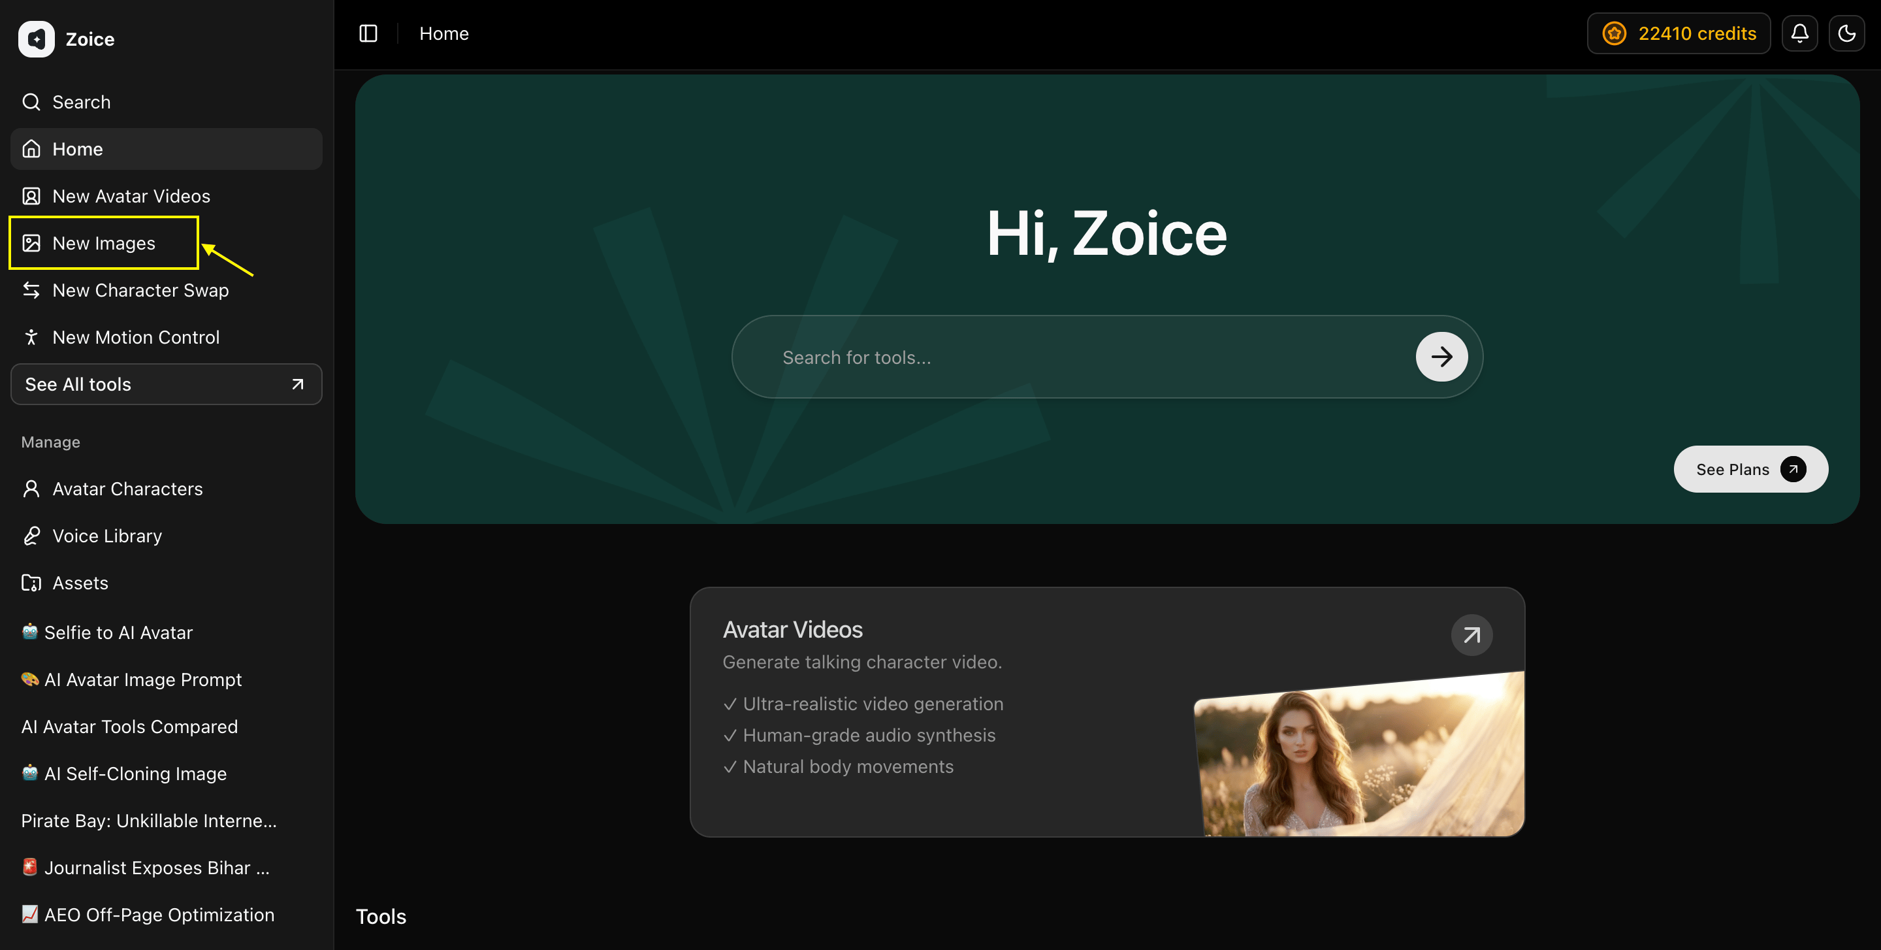Image resolution: width=1881 pixels, height=950 pixels.
Task: Open AI Avatar Image Prompt entry
Action: click(167, 679)
